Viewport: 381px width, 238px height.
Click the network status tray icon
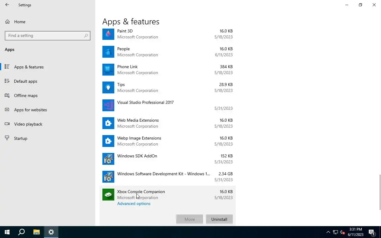coord(335,232)
